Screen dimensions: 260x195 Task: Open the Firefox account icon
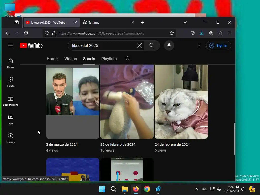[211, 33]
